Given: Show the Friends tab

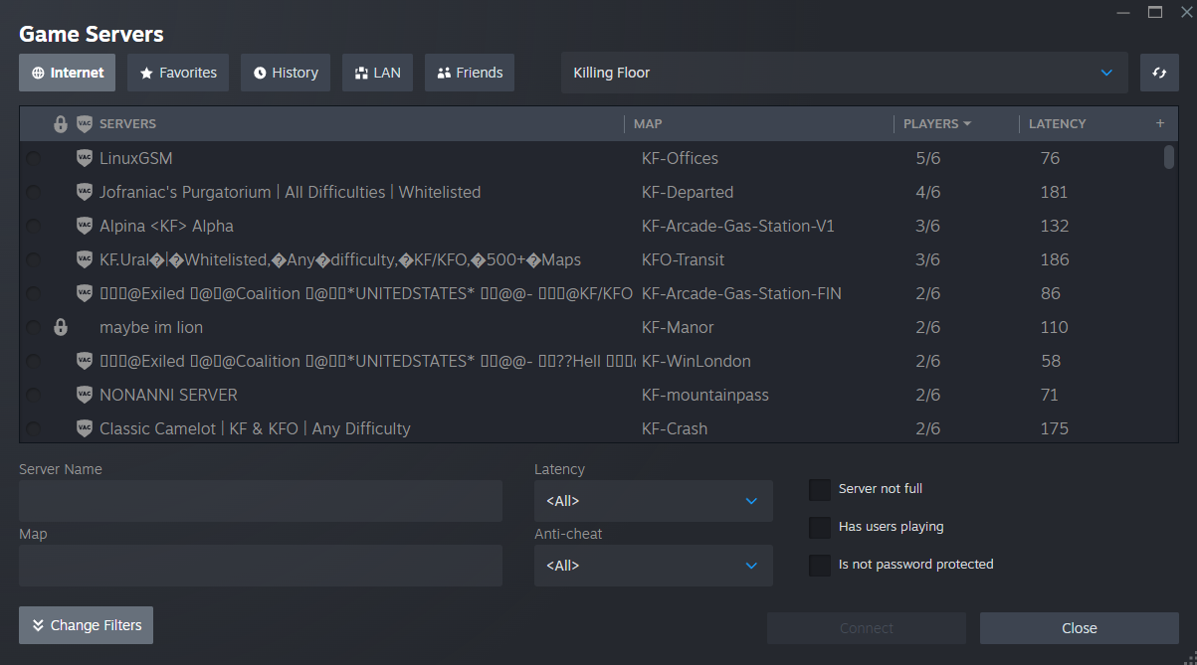Looking at the screenshot, I should tap(470, 73).
